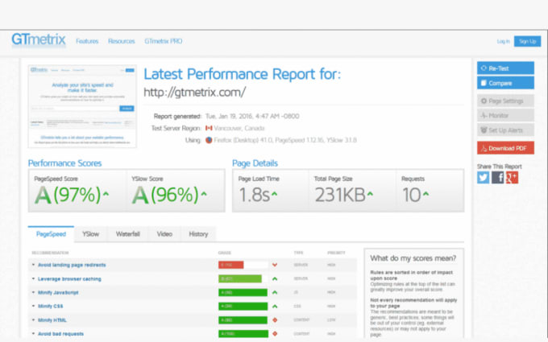Click the GTmetrix logo
548x342 pixels.
[x=39, y=39]
